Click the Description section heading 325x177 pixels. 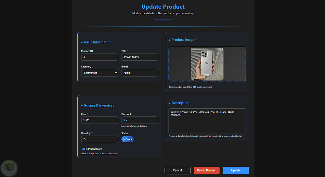[180, 103]
